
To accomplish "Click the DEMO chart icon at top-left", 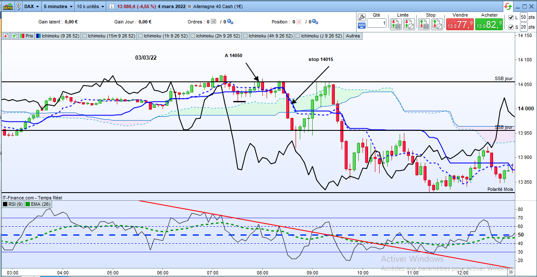I will click(x=8, y=6).
